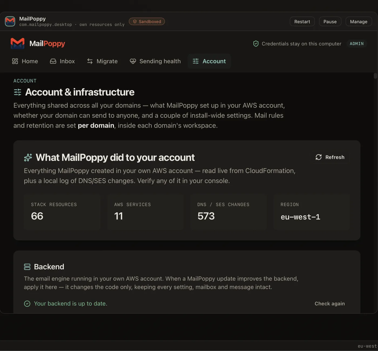Click the ACCOUNT section label

[25, 81]
